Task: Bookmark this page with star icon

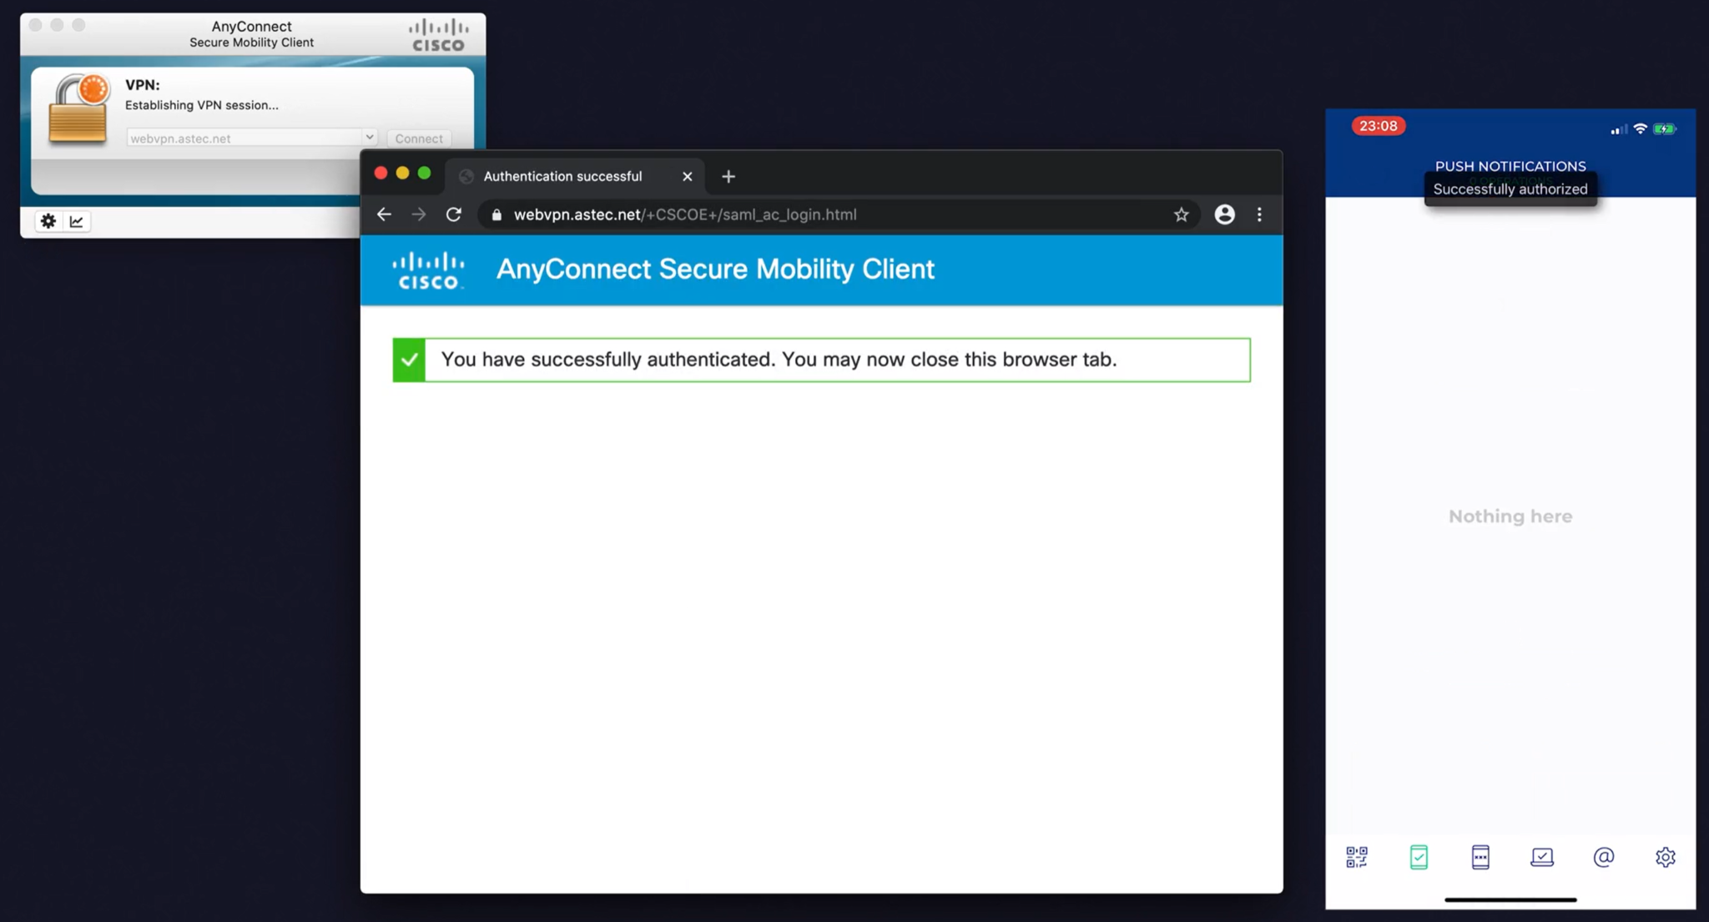Action: (1181, 214)
